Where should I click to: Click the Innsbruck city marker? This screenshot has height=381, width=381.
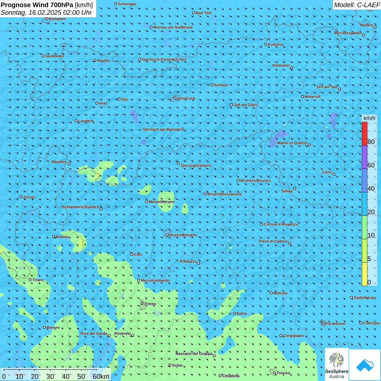[x=175, y=98]
